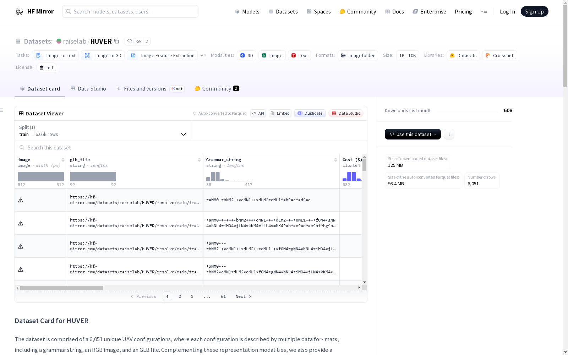
Task: Expand the +2 more tasks
Action: [203, 56]
